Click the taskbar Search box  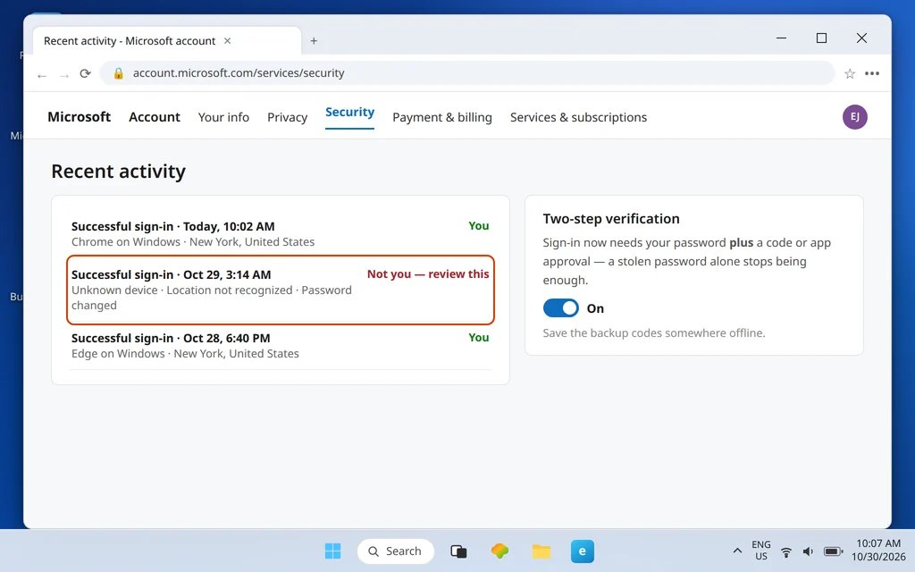coord(396,551)
